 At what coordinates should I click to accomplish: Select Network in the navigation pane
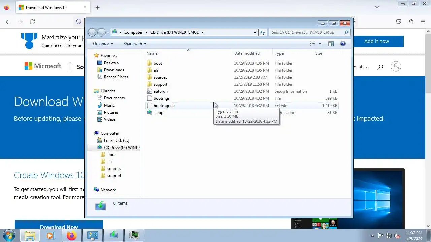click(108, 190)
